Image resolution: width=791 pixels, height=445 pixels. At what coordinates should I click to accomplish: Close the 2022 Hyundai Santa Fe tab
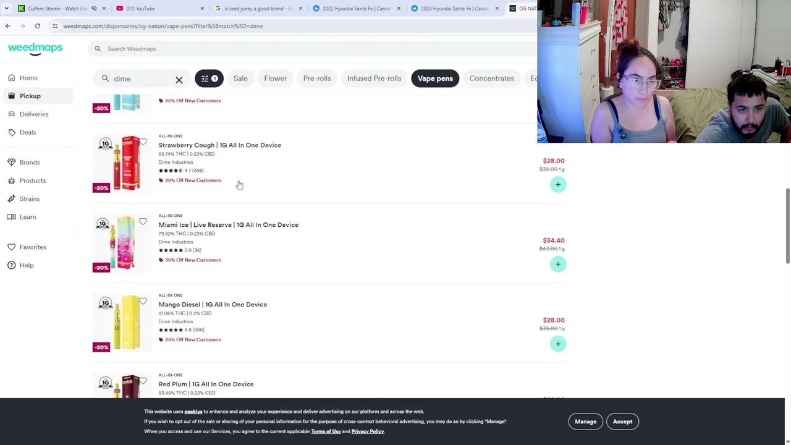click(399, 9)
